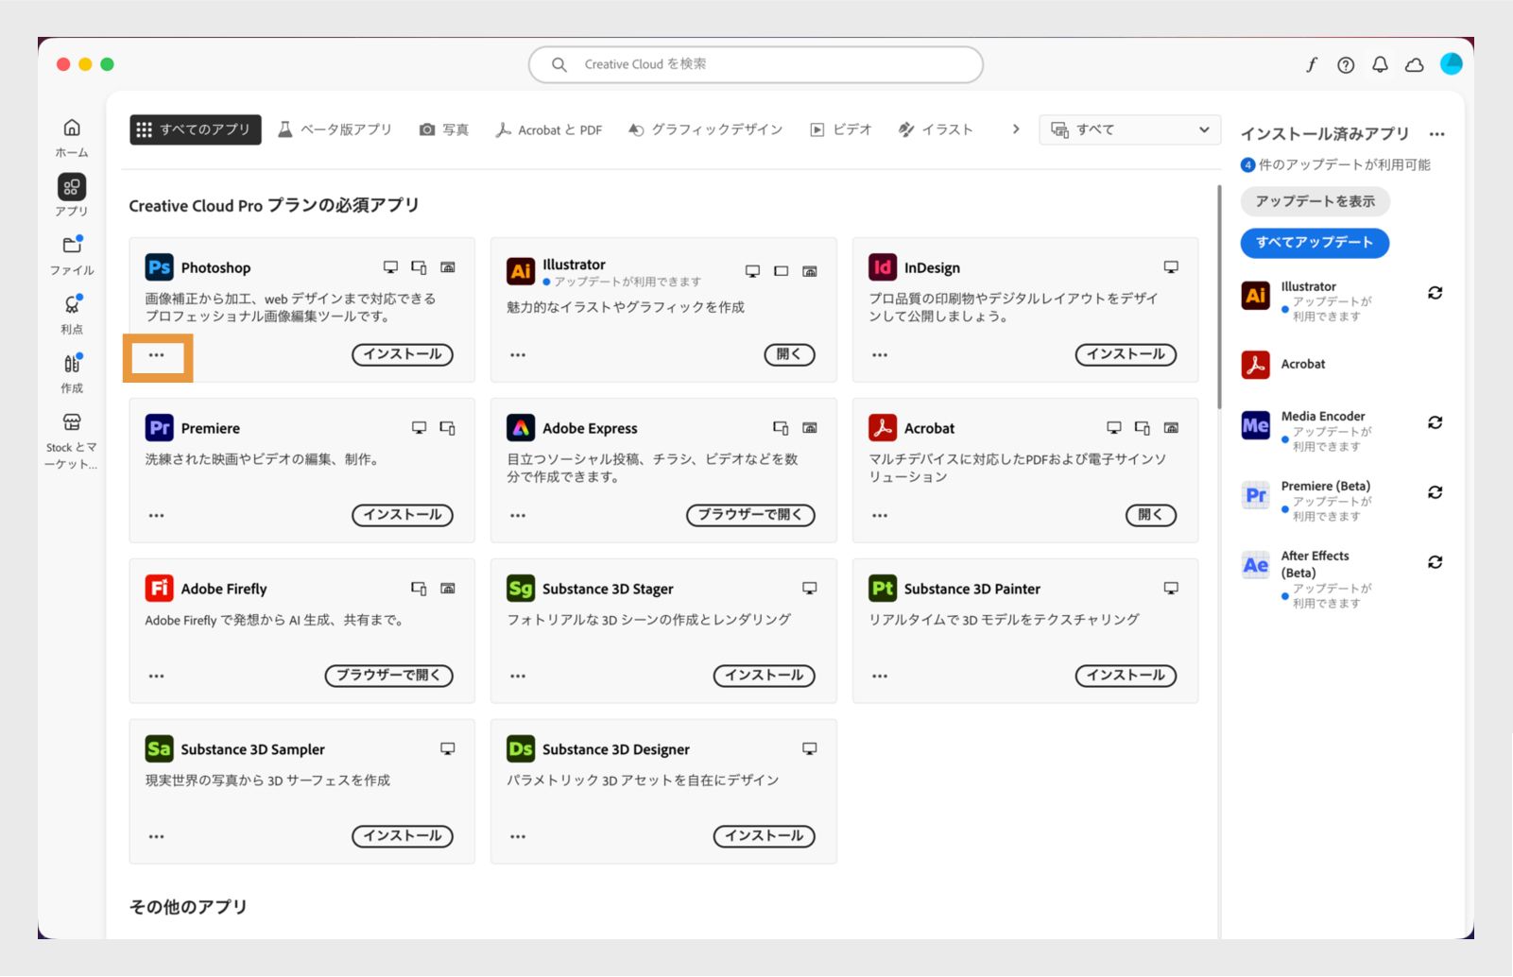Install Substance 3D Designer button

click(x=764, y=836)
